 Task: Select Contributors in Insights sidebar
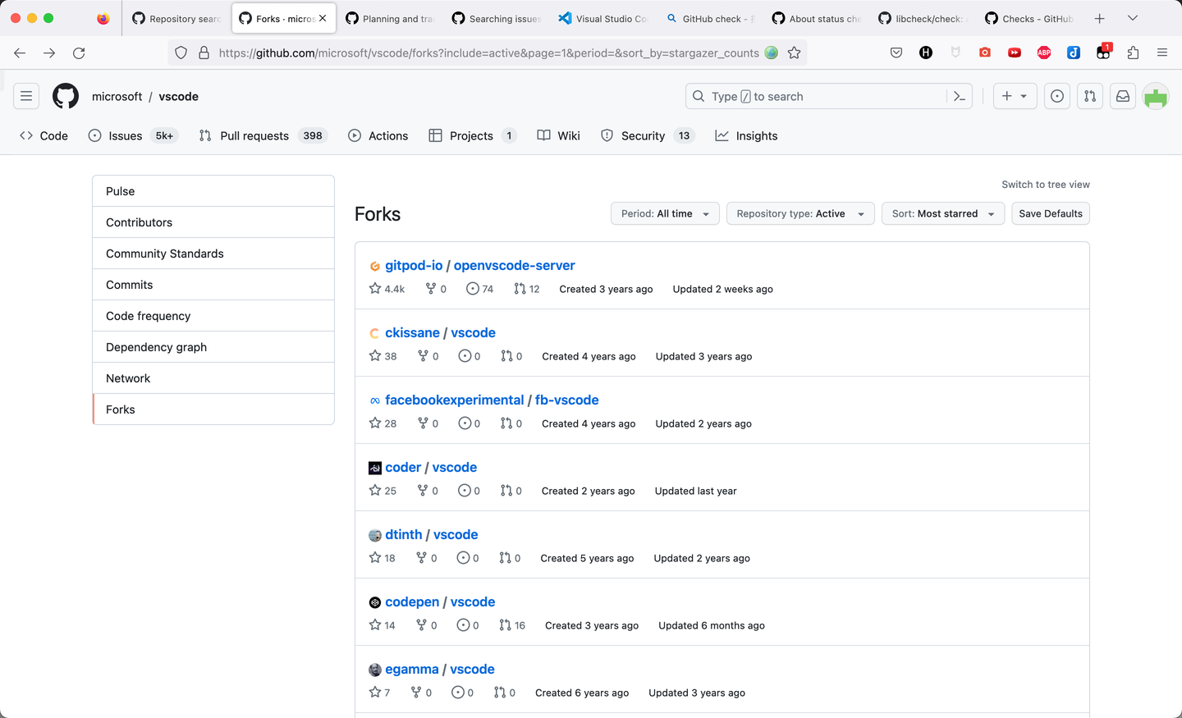tap(213, 222)
